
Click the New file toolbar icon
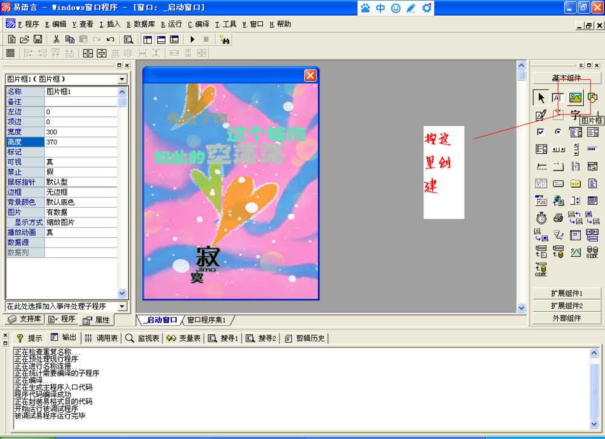pyautogui.click(x=11, y=39)
